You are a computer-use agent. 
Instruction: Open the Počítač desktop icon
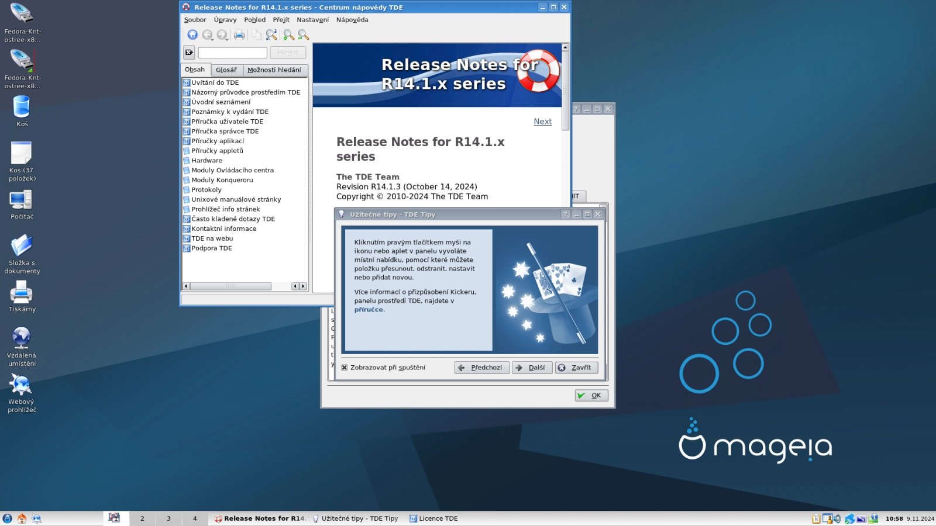coord(22,205)
